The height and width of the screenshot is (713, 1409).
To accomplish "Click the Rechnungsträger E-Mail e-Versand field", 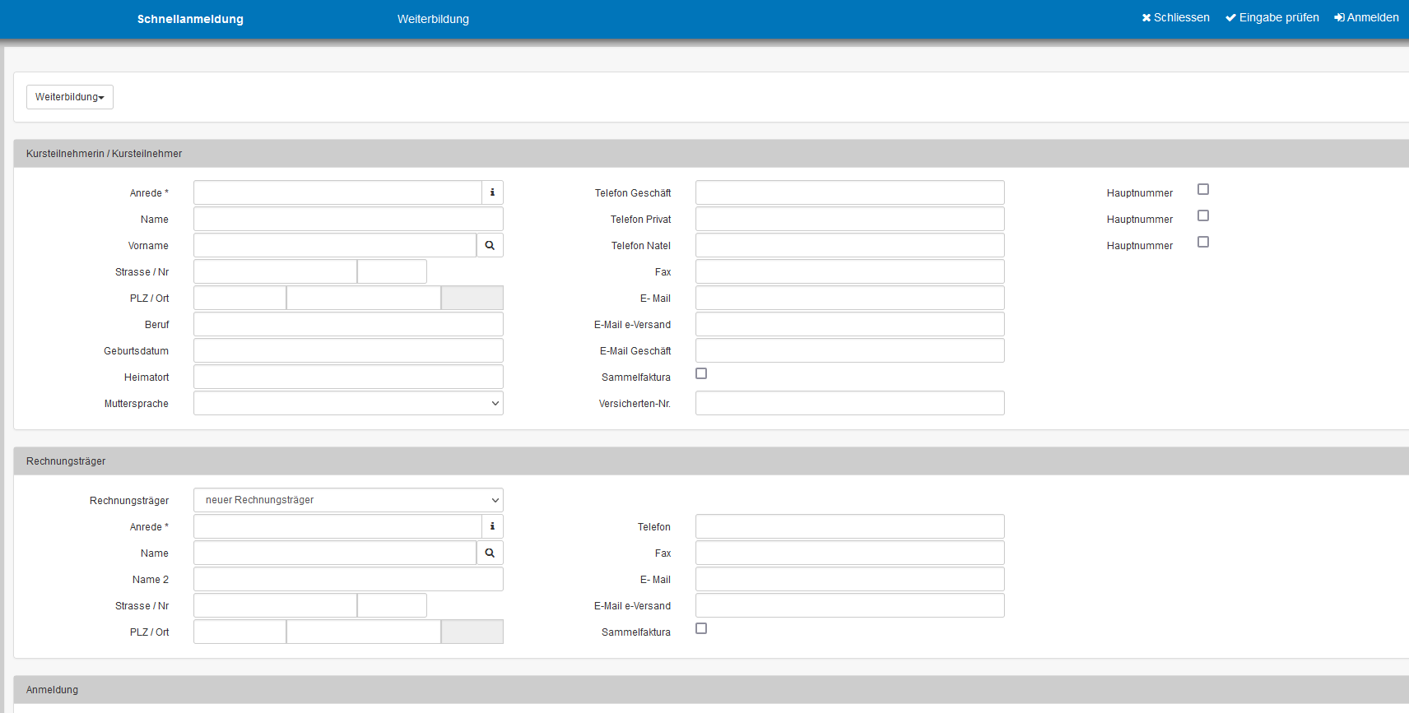I will click(849, 605).
